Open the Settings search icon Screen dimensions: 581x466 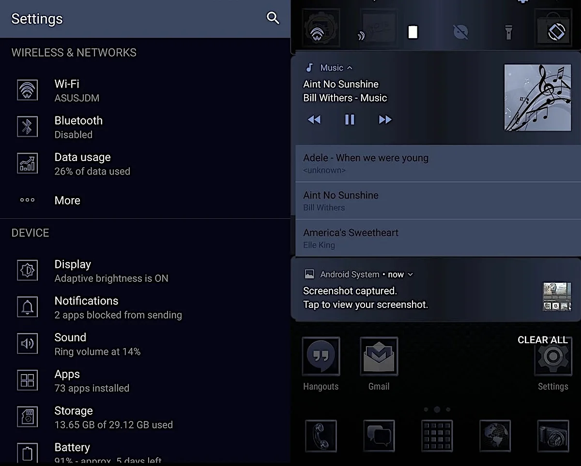(273, 18)
